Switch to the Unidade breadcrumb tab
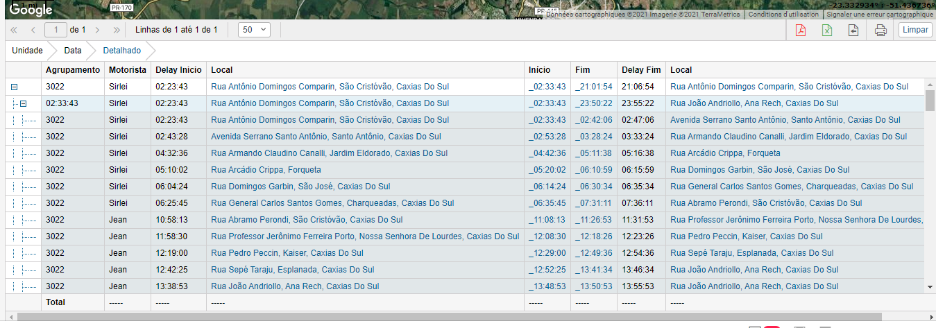Screen dimensions: 936x328 (x=27, y=51)
